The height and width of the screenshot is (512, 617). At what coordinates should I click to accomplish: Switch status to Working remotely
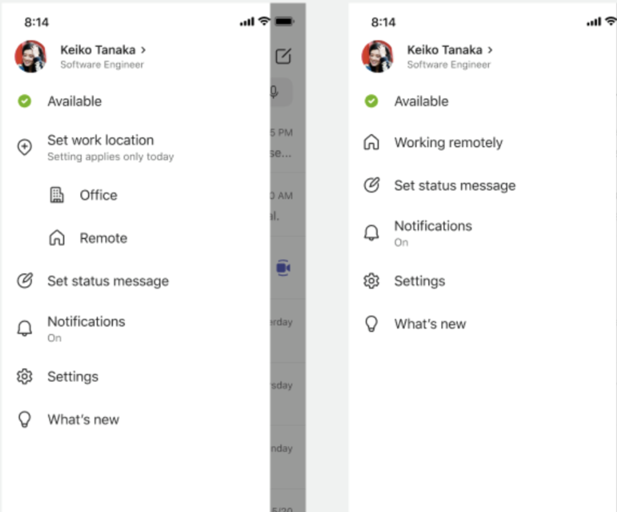[x=448, y=142]
